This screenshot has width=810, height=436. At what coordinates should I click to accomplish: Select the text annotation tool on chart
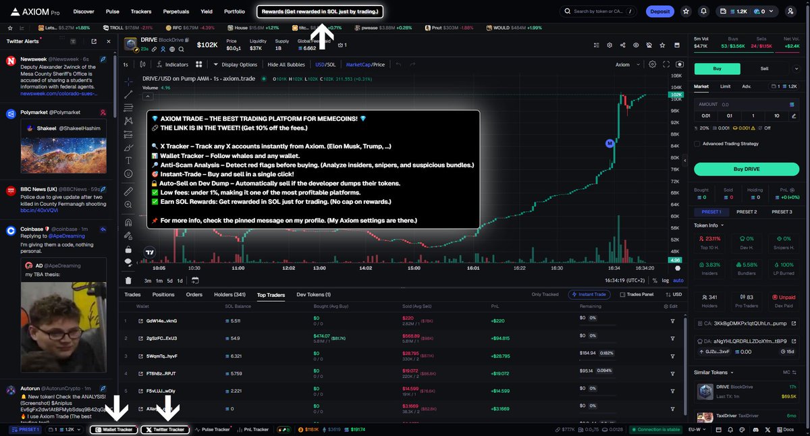coord(128,160)
